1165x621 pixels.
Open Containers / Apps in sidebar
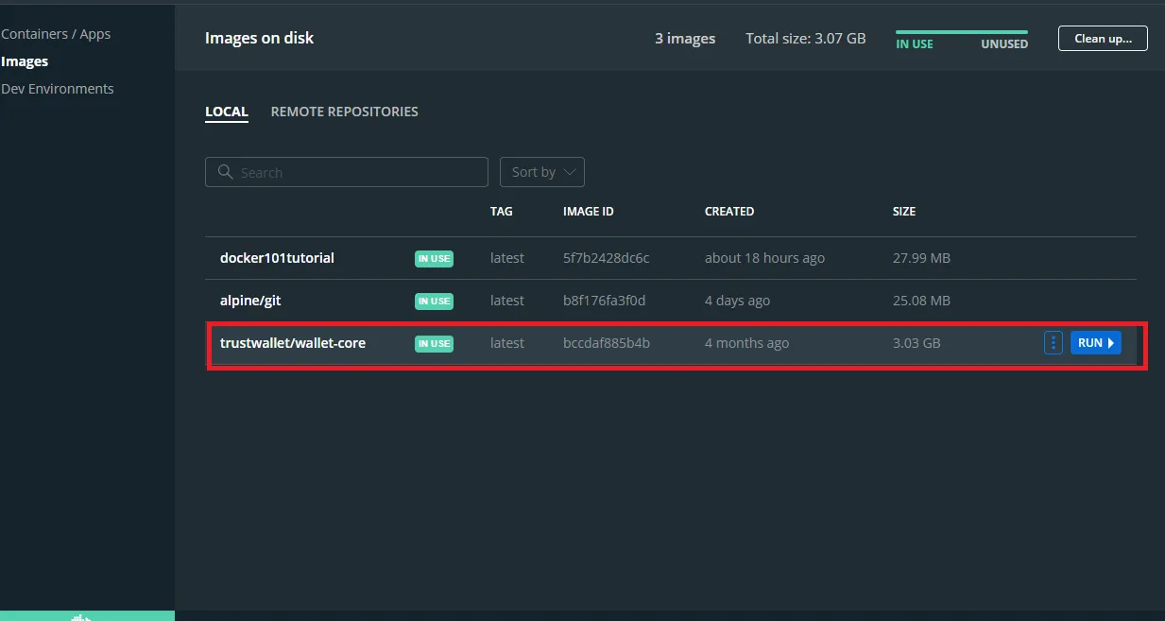pos(56,34)
